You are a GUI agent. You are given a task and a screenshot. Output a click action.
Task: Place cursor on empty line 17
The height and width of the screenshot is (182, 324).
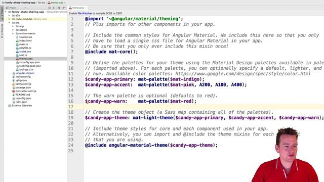(x=204, y=107)
